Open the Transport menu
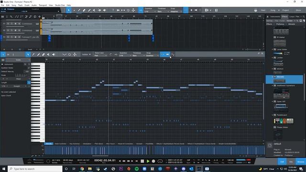 pos(43,5)
